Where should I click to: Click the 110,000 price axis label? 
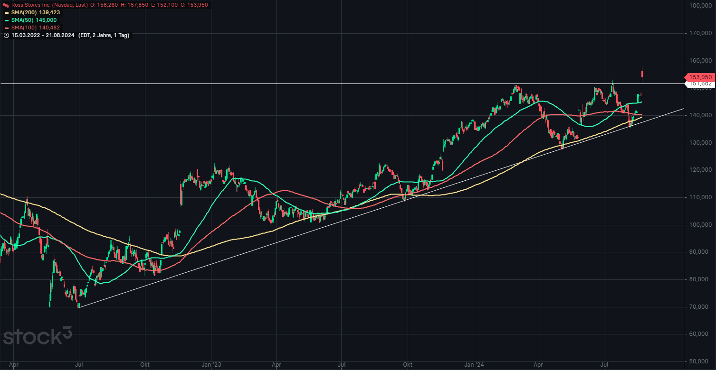701,197
